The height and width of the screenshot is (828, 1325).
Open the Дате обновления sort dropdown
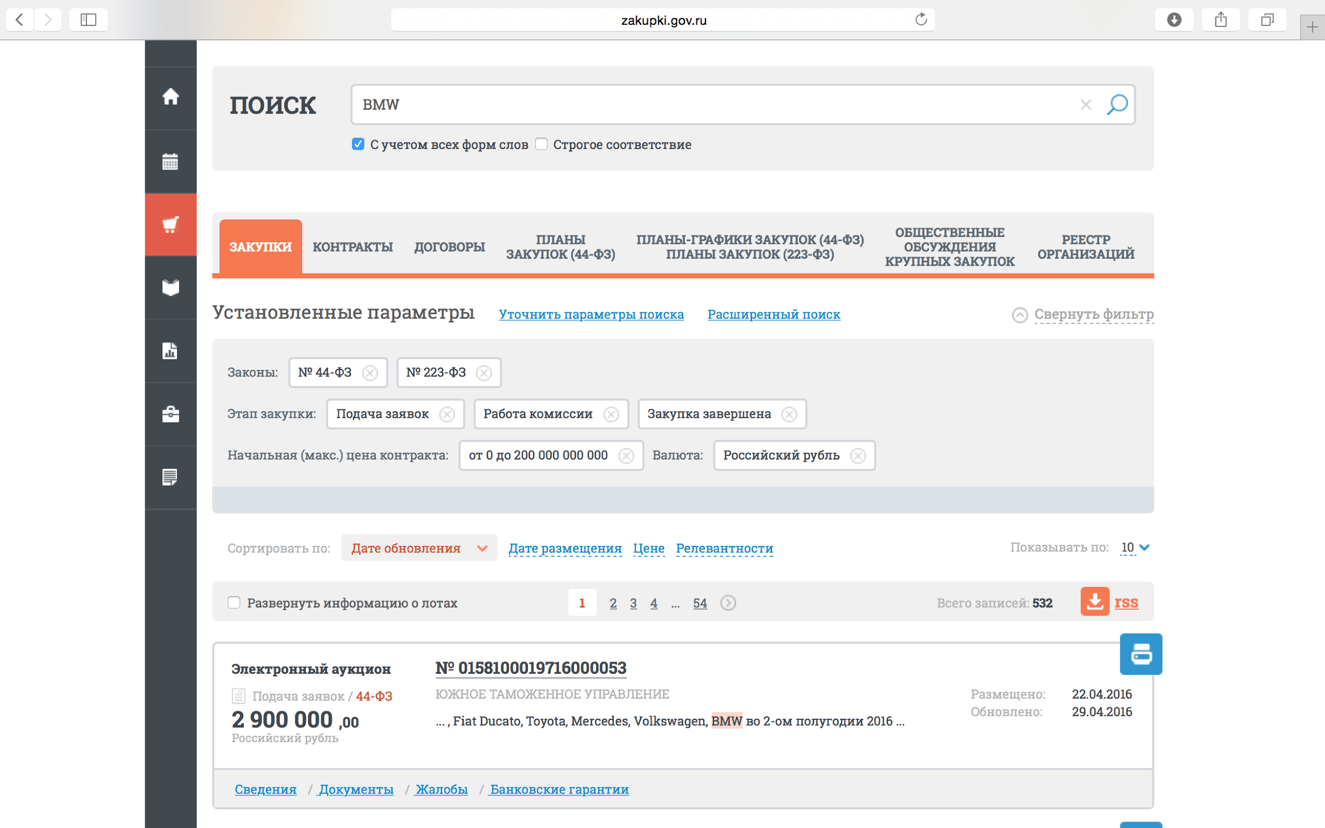(419, 548)
